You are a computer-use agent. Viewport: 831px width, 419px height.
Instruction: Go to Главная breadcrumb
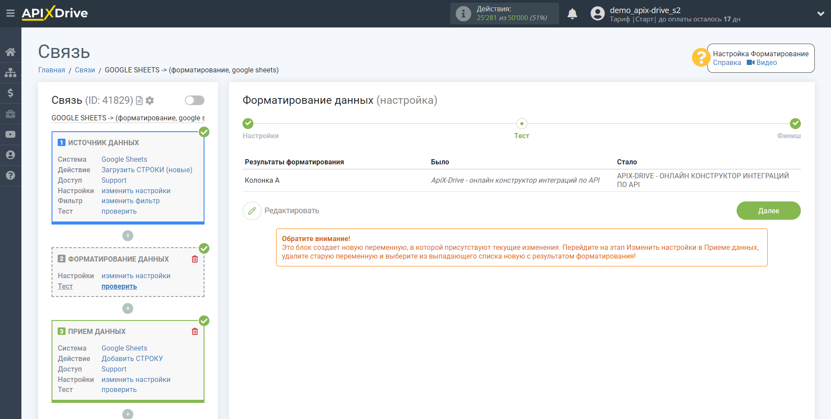(x=52, y=70)
